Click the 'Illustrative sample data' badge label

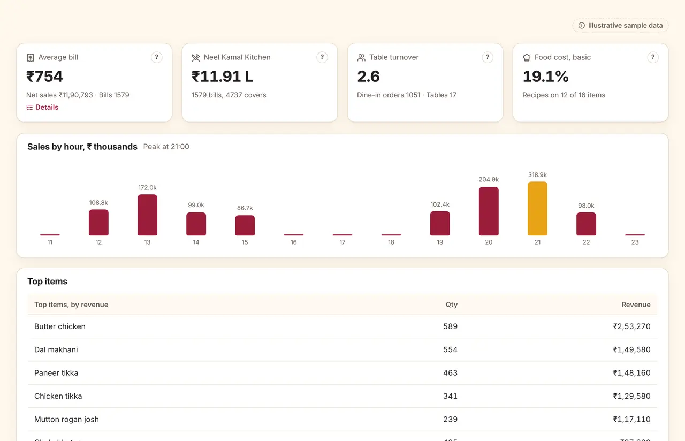(626, 26)
